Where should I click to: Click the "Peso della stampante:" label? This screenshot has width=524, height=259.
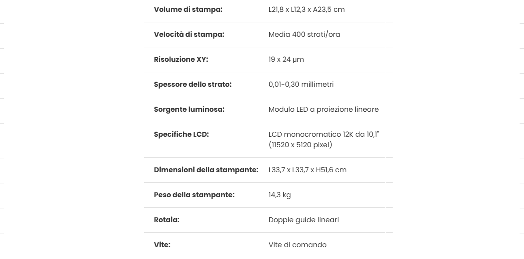pyautogui.click(x=194, y=195)
